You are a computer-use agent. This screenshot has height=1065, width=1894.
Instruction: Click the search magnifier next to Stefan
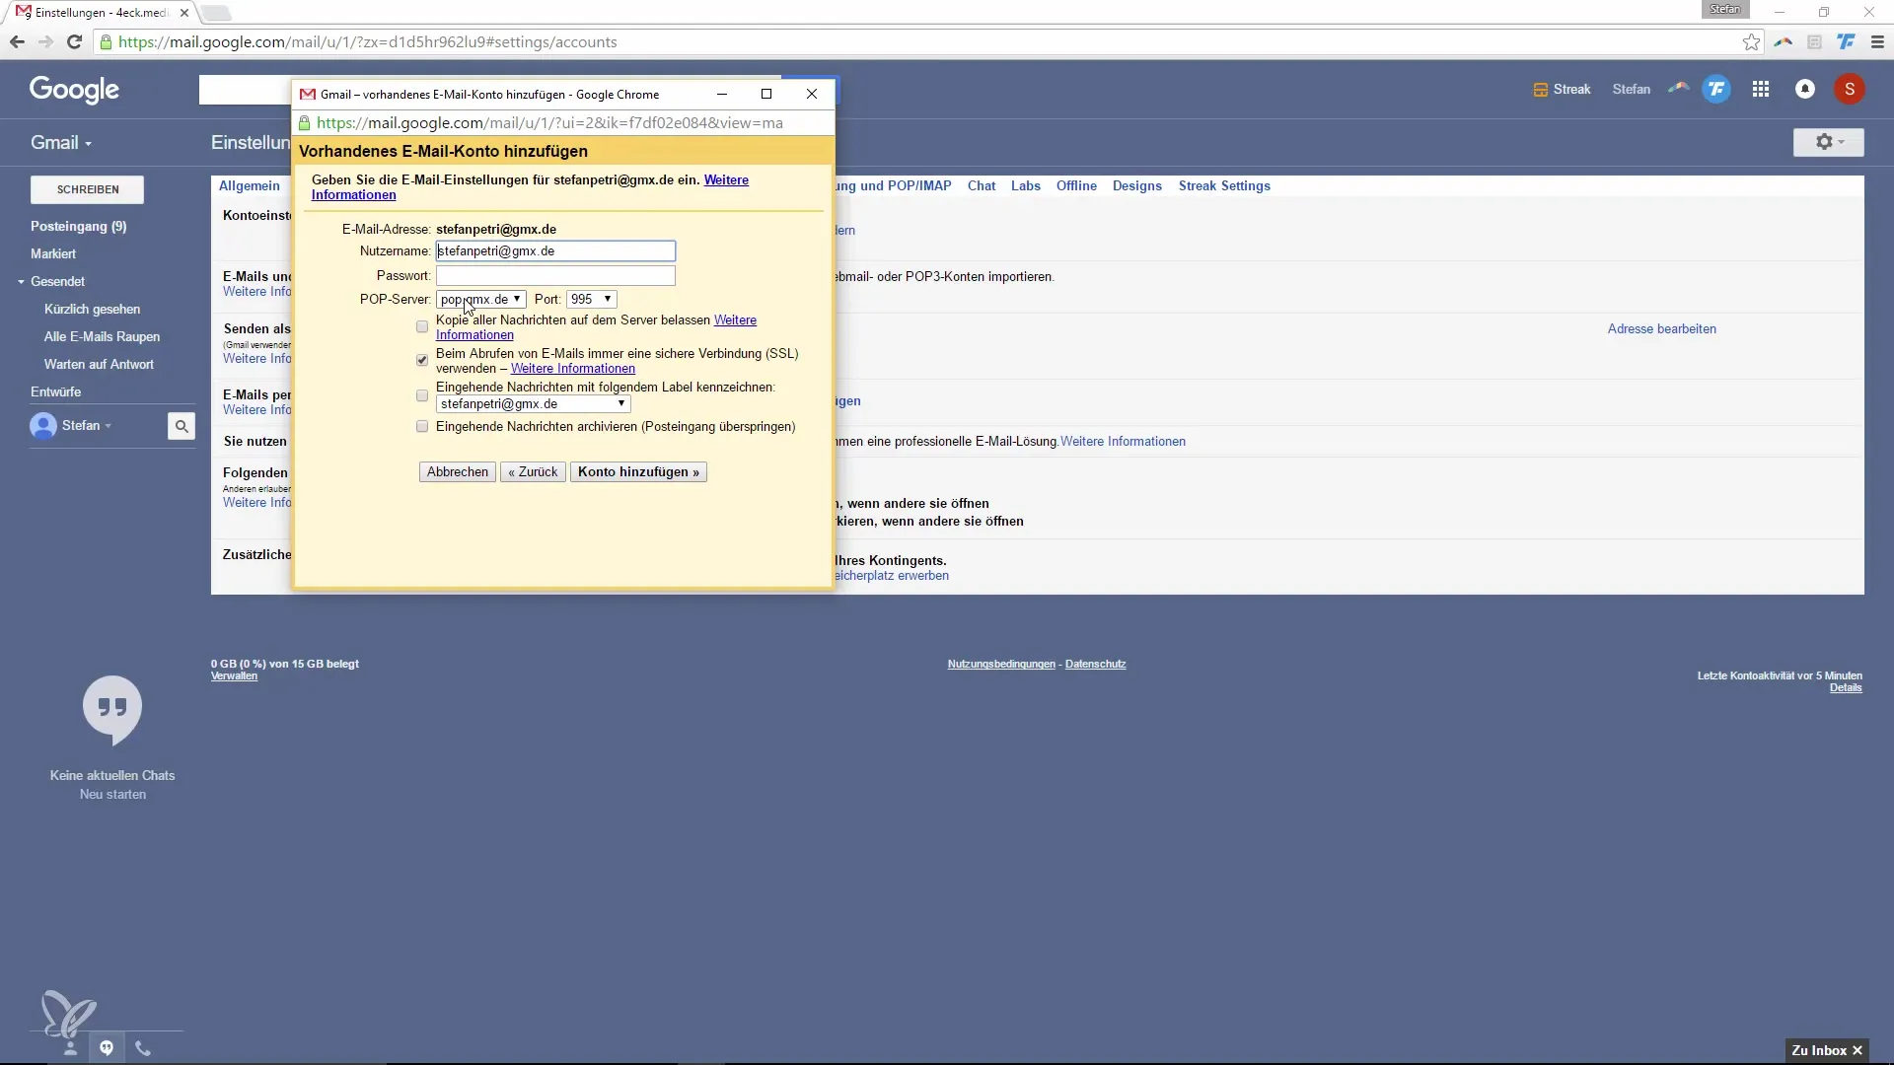click(182, 426)
